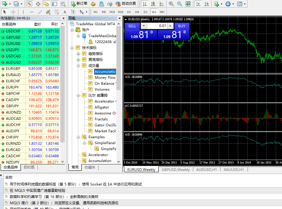Switch timeframe to D1
Image resolution: width=282 pixels, height=209 pixels.
145,12
